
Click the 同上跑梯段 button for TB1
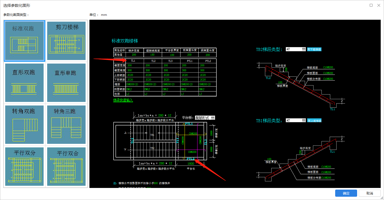(314, 120)
